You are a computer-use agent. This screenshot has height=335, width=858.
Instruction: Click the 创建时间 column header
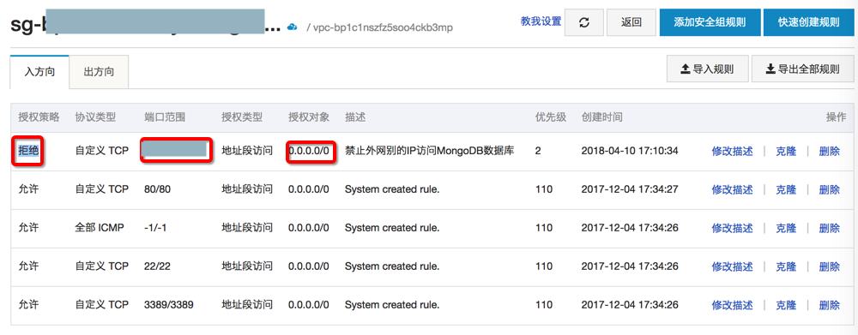[x=601, y=117]
